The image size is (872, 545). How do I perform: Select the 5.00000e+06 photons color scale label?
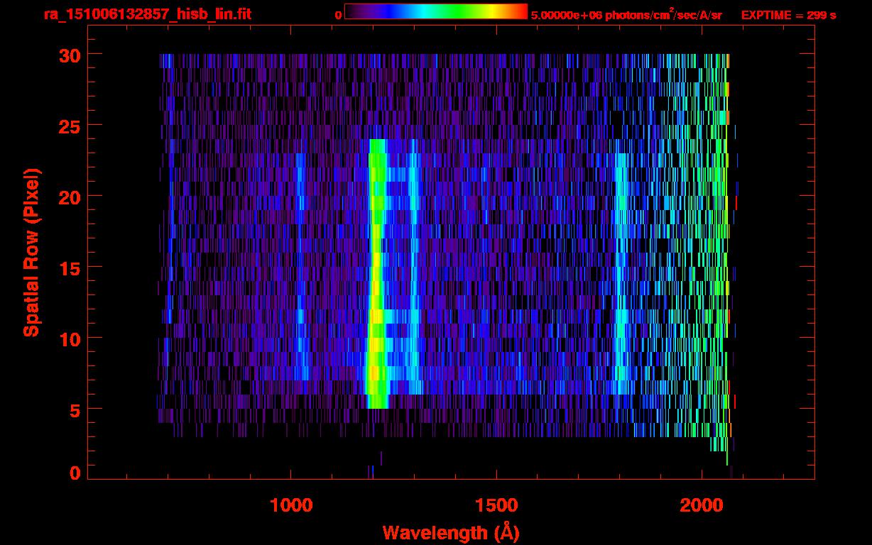click(626, 15)
